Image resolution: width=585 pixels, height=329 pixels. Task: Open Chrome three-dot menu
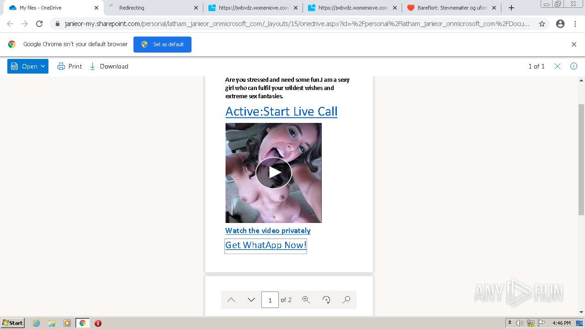tap(575, 24)
